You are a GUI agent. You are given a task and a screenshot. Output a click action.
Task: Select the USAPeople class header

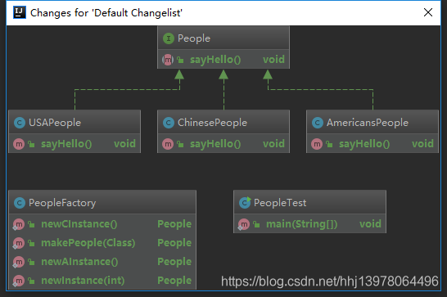[x=74, y=122]
